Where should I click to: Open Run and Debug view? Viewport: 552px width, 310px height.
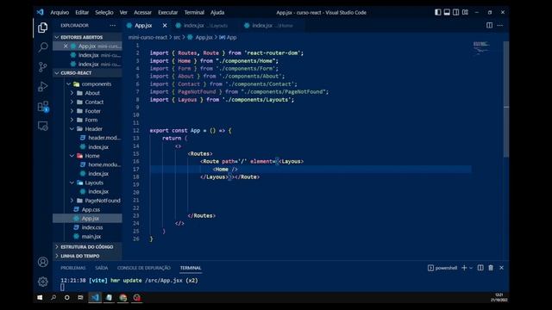(42, 86)
